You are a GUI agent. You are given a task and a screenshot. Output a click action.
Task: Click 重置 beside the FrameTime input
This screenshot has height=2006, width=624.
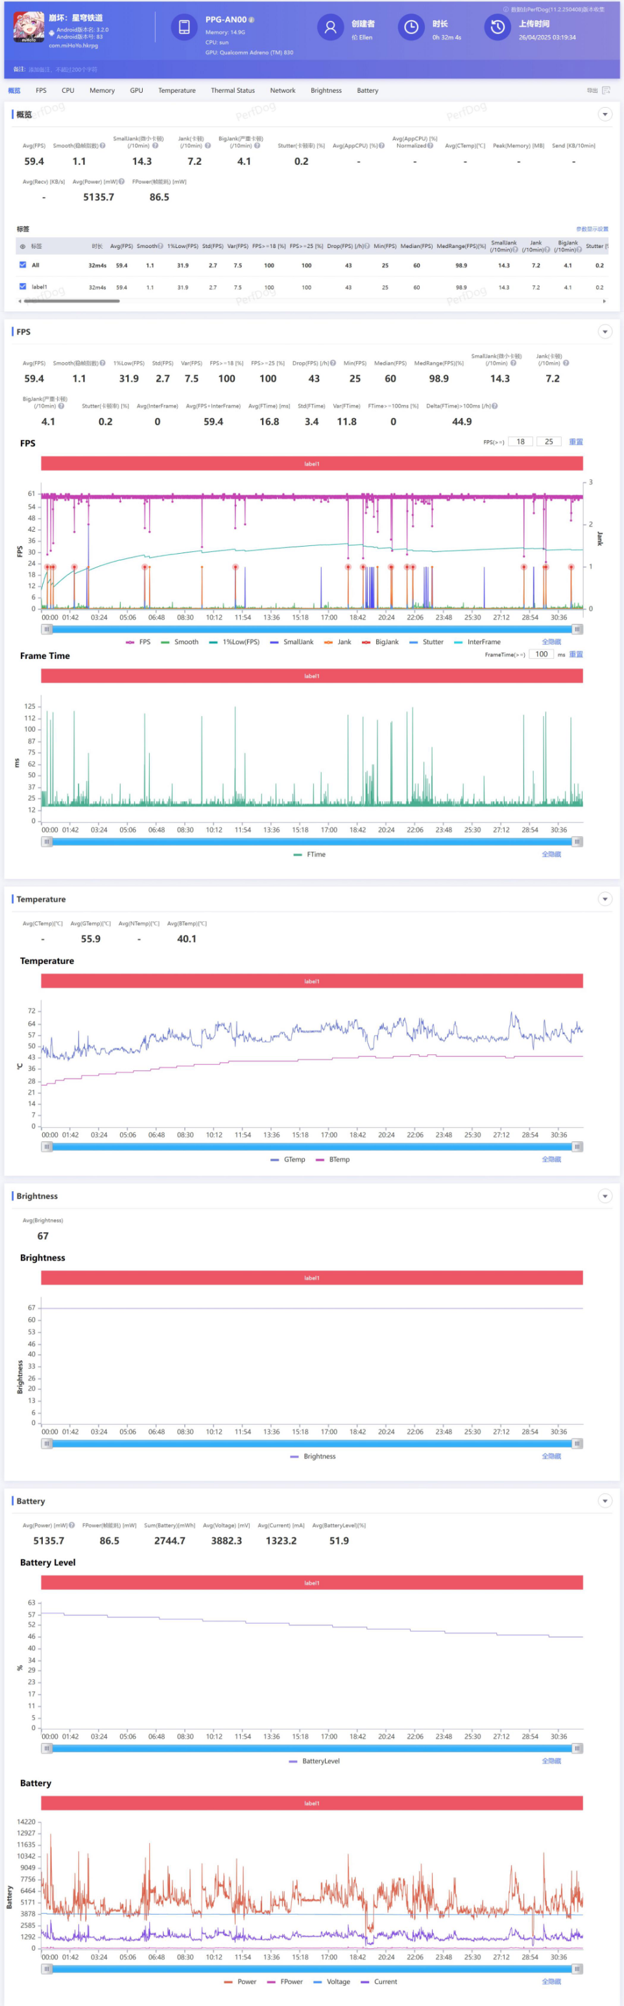[x=576, y=654]
